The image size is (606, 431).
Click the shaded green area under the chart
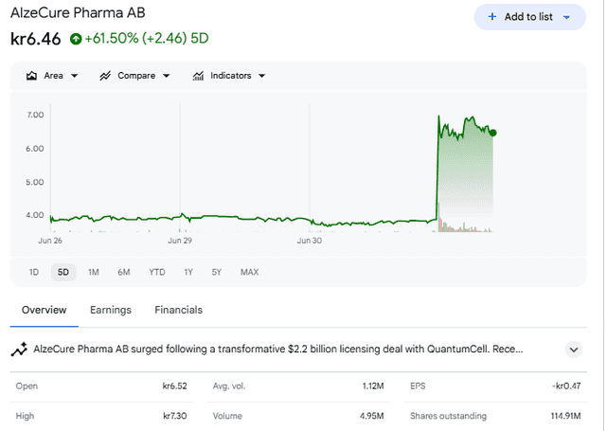tap(466, 174)
